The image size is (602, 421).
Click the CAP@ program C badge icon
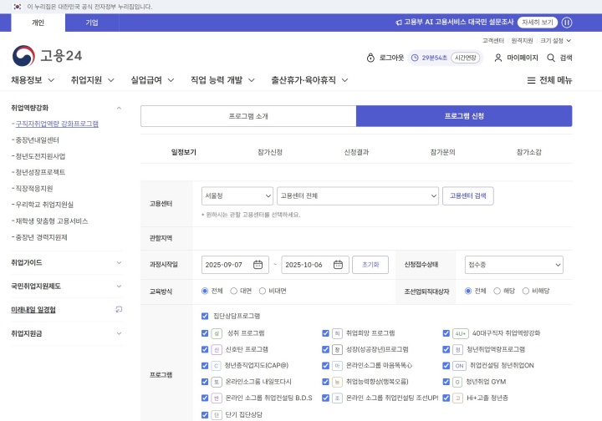click(x=217, y=366)
